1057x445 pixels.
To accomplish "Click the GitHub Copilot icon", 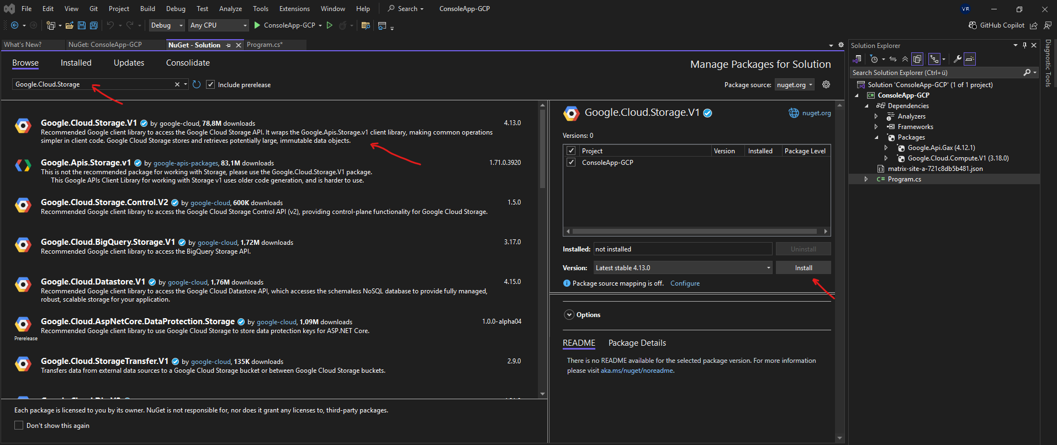I will 973,25.
